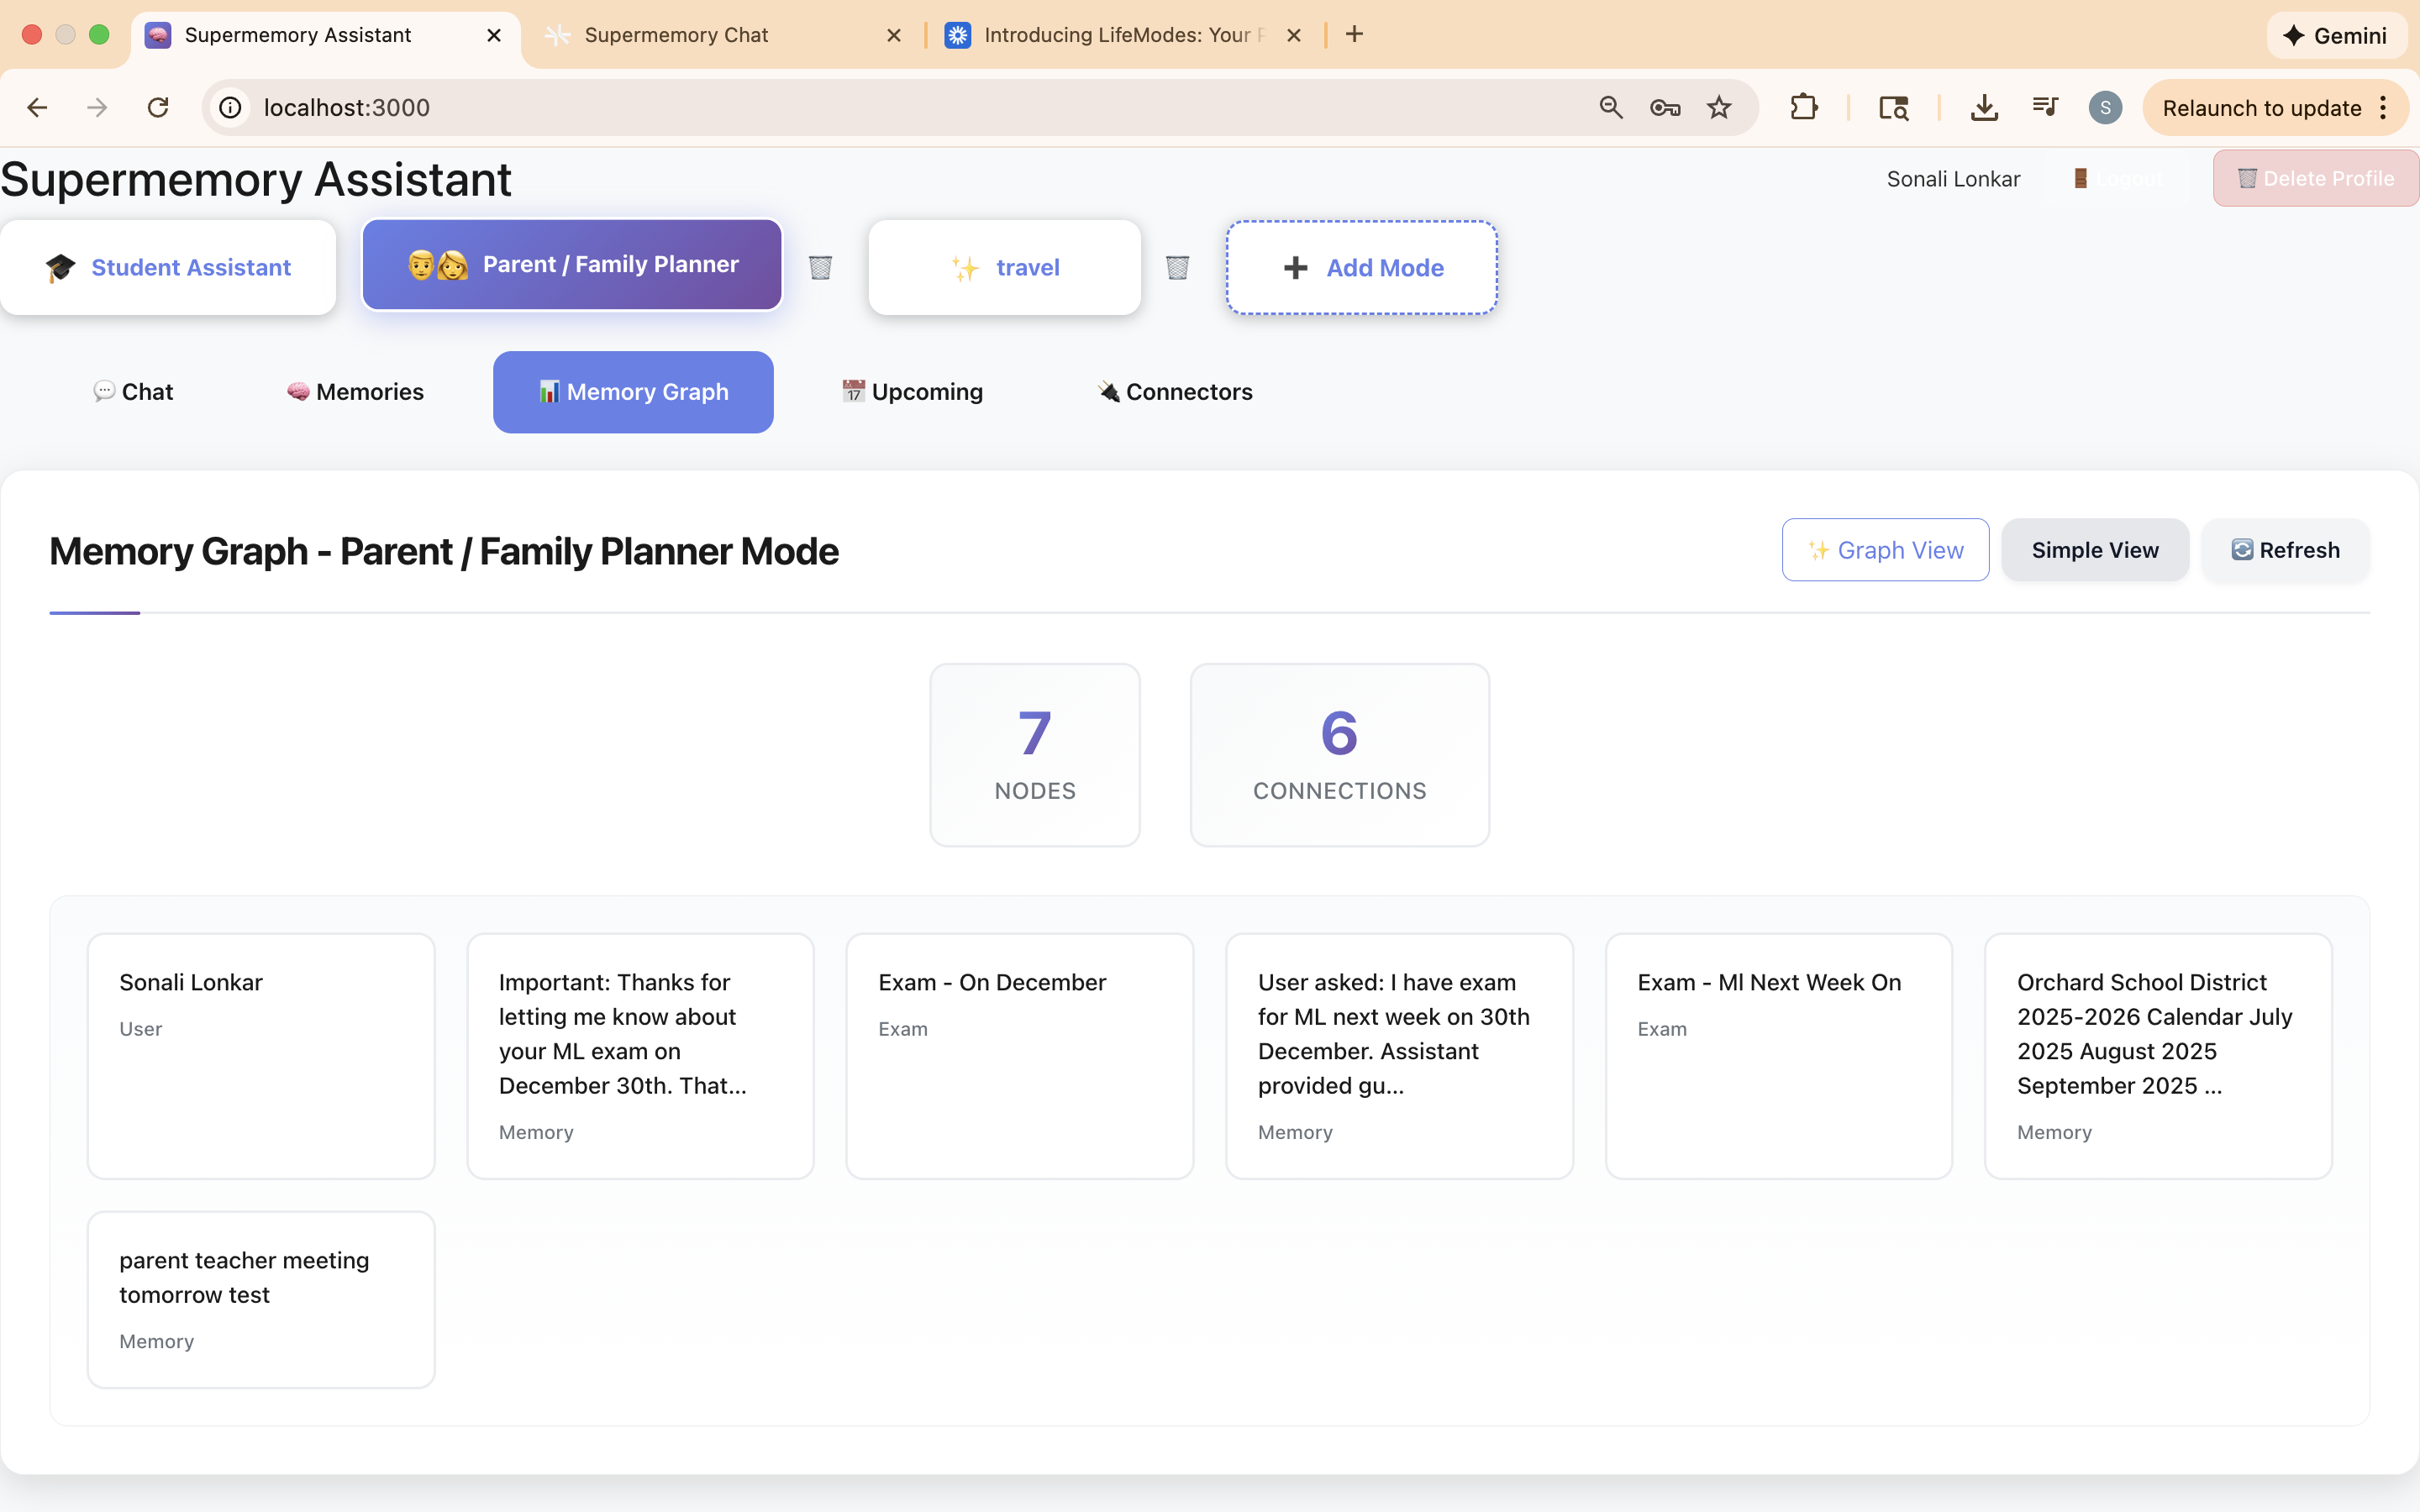Open the S profile avatar menu
Image resolution: width=2420 pixels, height=1512 pixels.
point(2105,107)
